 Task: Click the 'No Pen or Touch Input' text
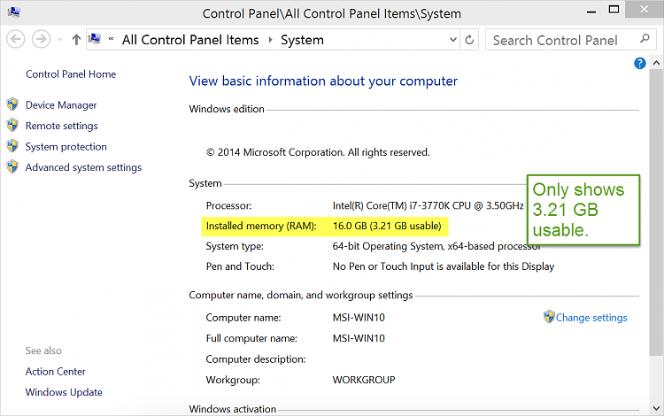(x=444, y=266)
